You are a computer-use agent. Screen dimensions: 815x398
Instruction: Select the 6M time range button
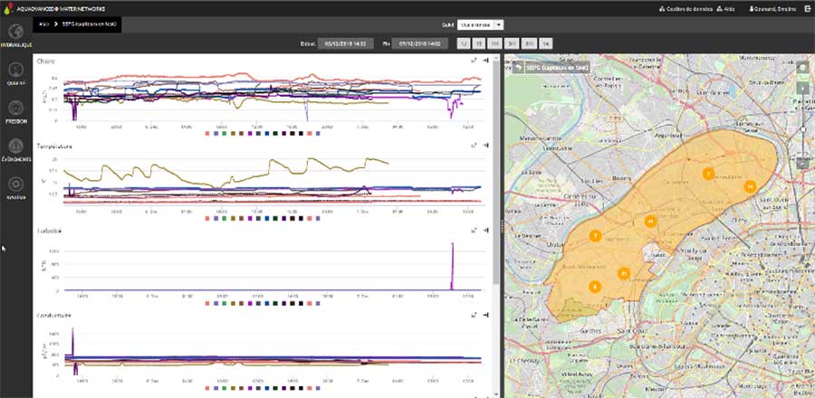[x=528, y=43]
